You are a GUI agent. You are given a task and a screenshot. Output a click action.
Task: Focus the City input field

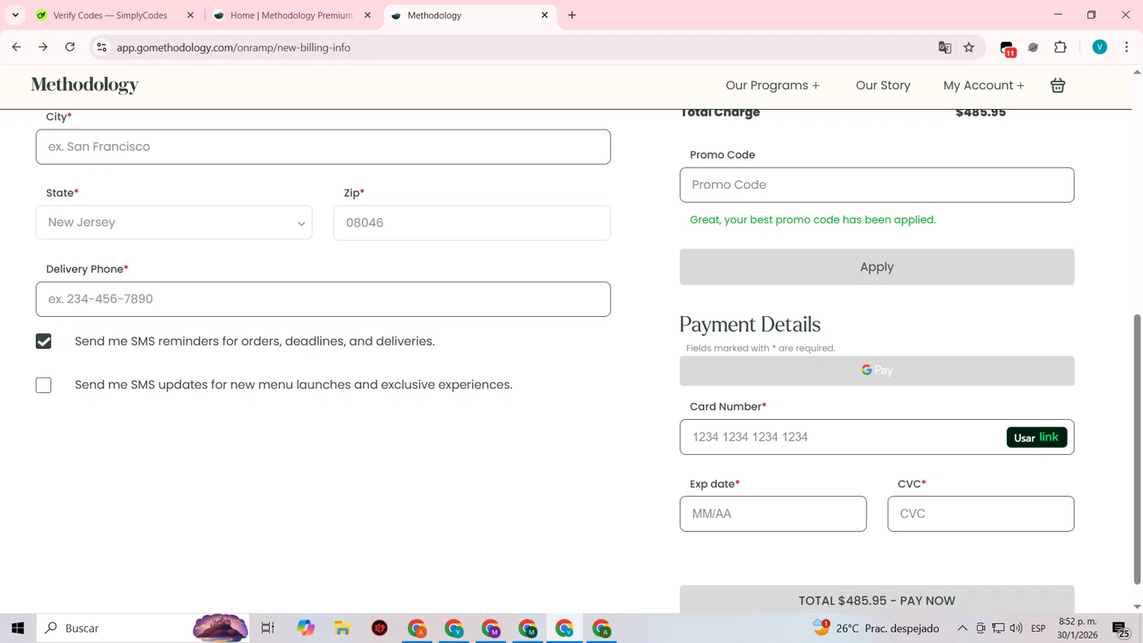click(x=323, y=147)
